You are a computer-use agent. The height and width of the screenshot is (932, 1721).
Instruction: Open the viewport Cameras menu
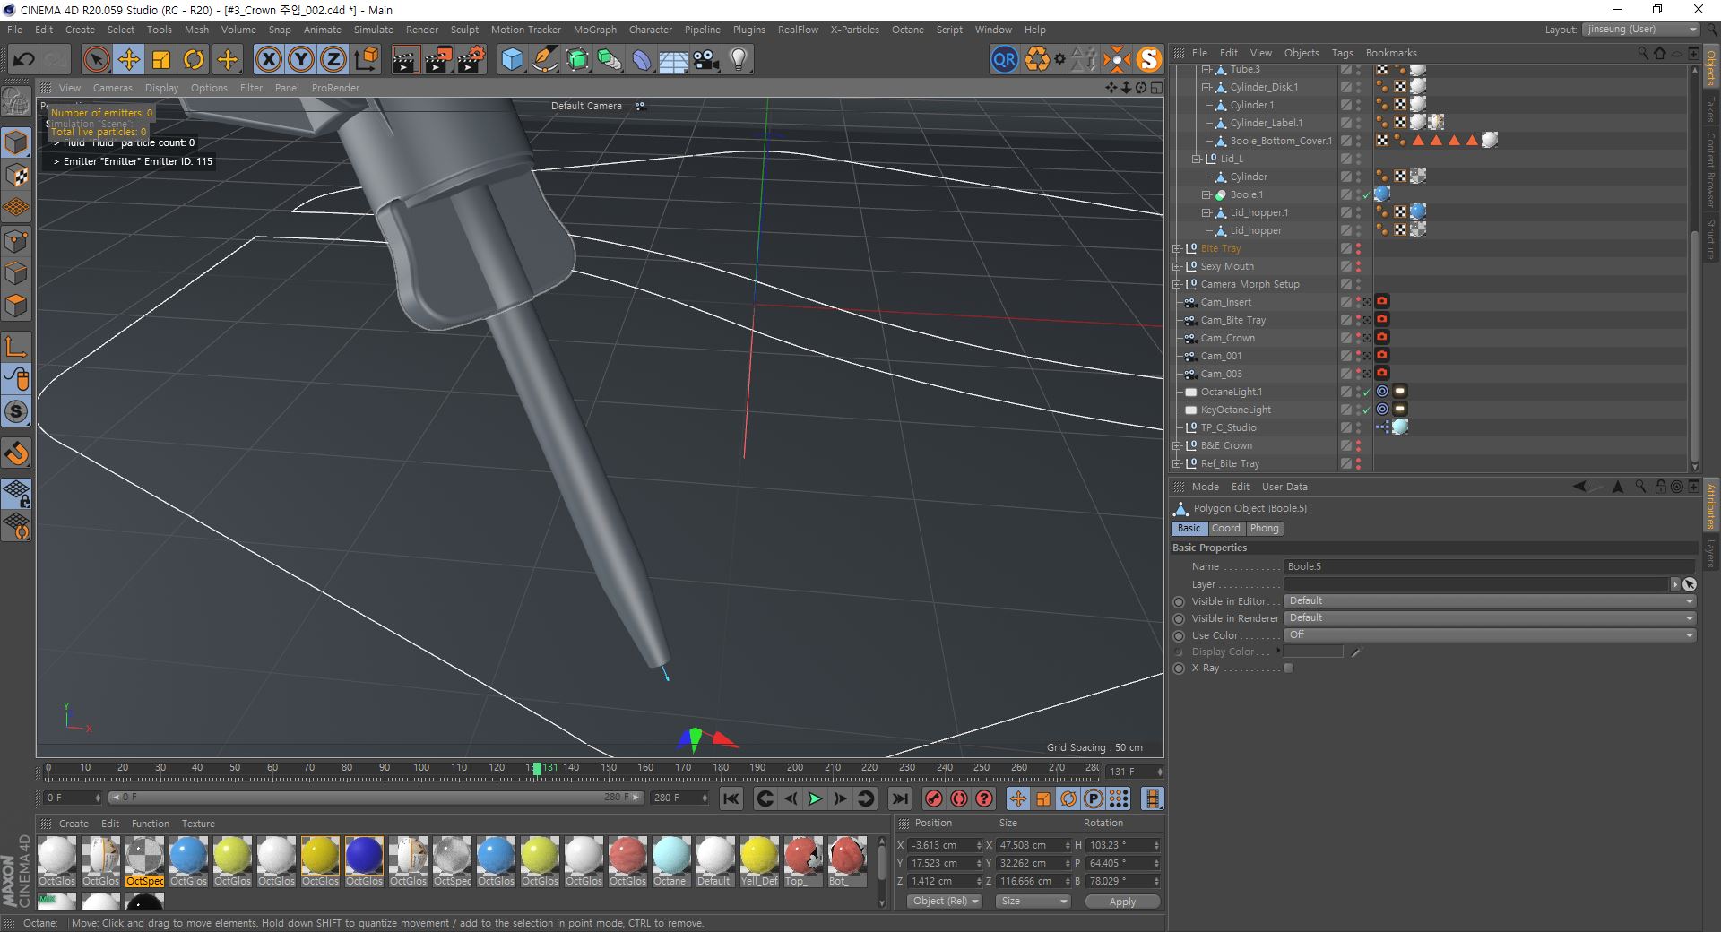[113, 88]
